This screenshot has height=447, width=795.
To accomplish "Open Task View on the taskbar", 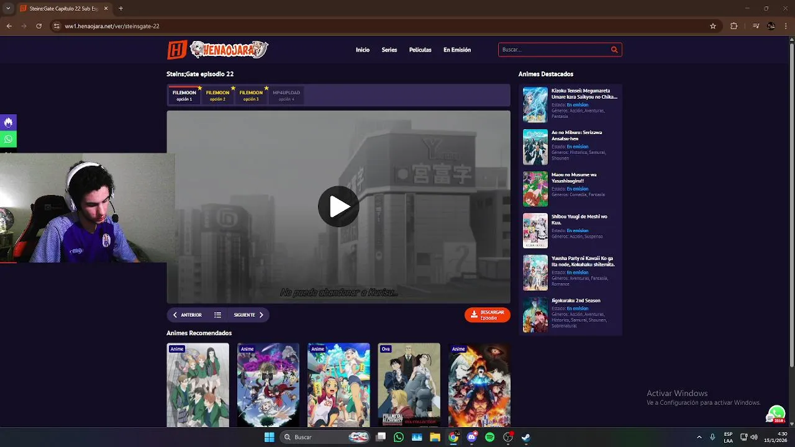I will (x=381, y=437).
